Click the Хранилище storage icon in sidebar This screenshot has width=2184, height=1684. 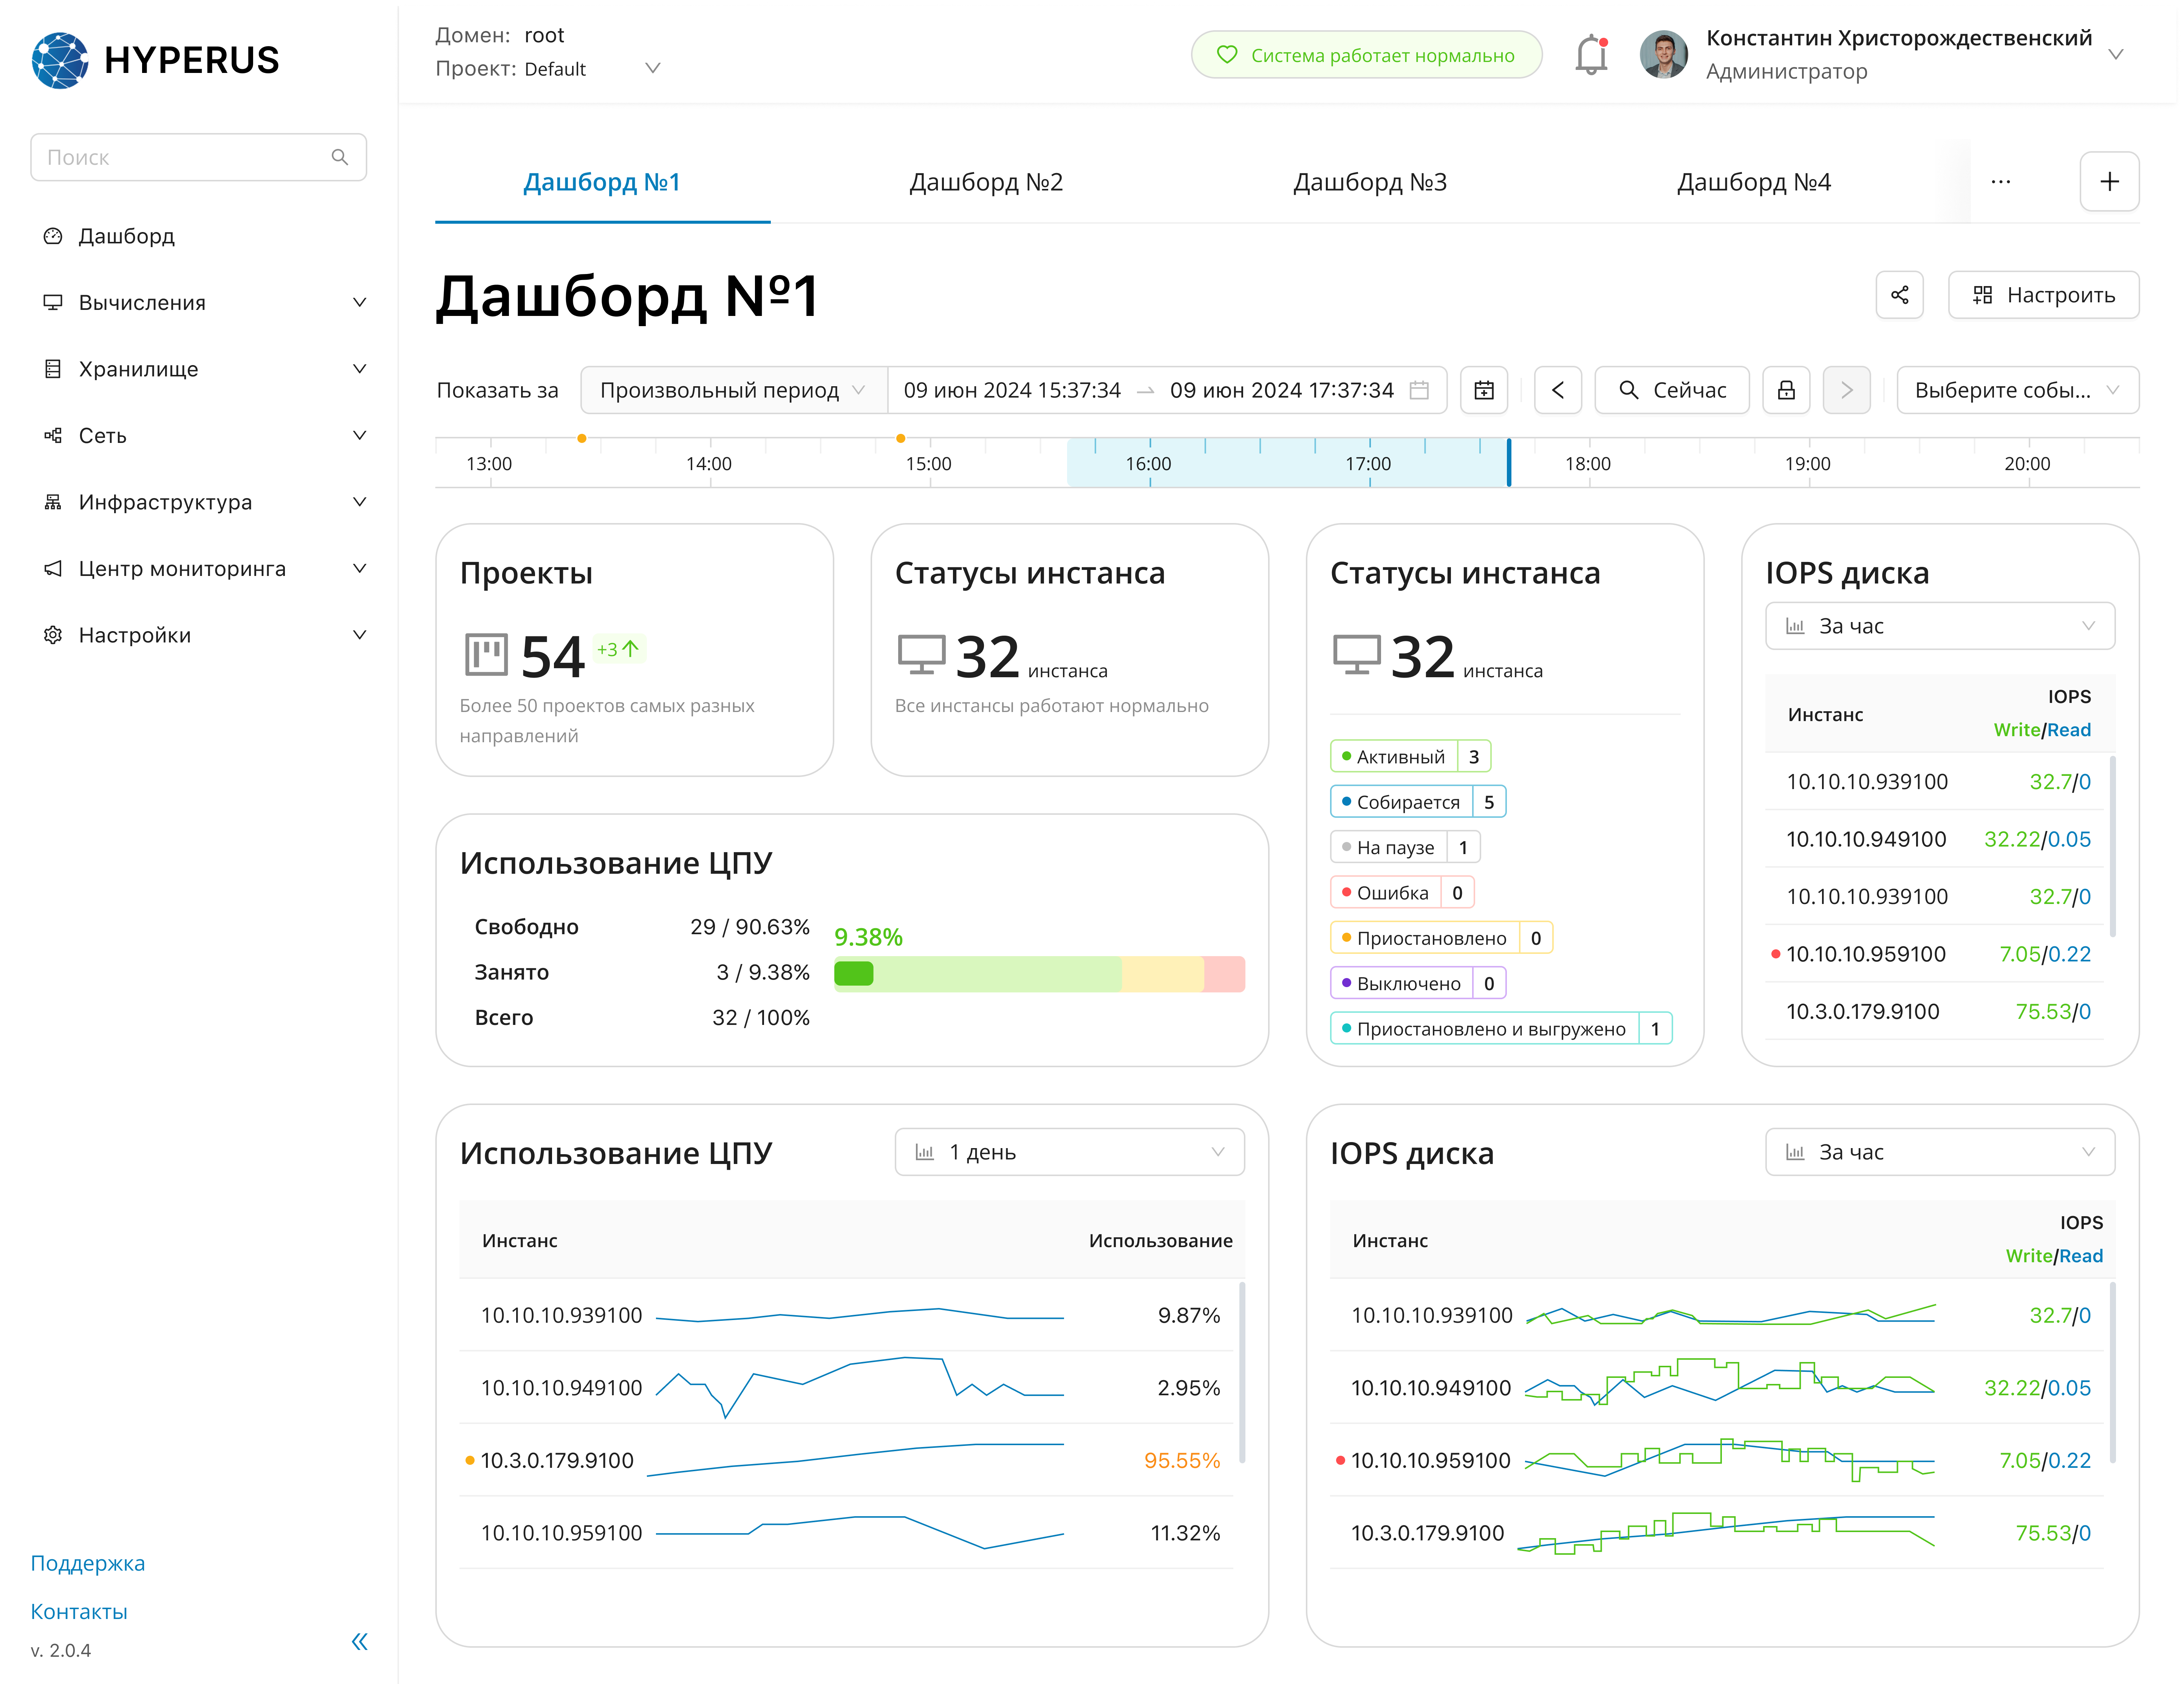pos(53,369)
